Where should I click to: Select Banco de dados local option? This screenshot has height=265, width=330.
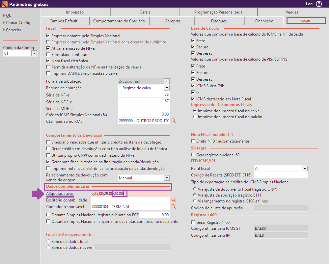(48, 241)
